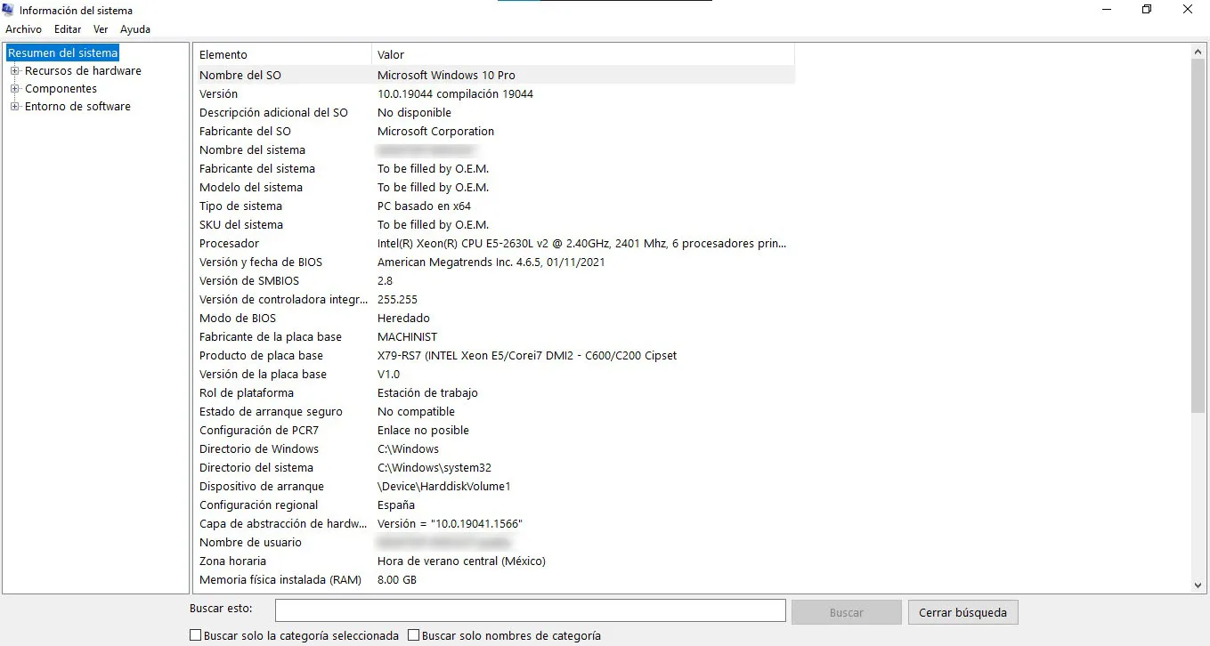Focus the Buscar esto search field
This screenshot has height=646, width=1210.
point(530,610)
